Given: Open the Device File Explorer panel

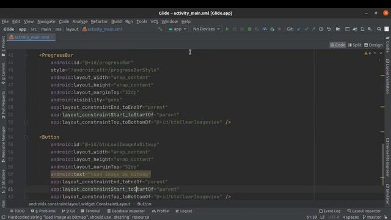Looking at the screenshot, I should point(387,157).
